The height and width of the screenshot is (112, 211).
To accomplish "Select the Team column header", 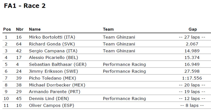I will click(108, 29).
